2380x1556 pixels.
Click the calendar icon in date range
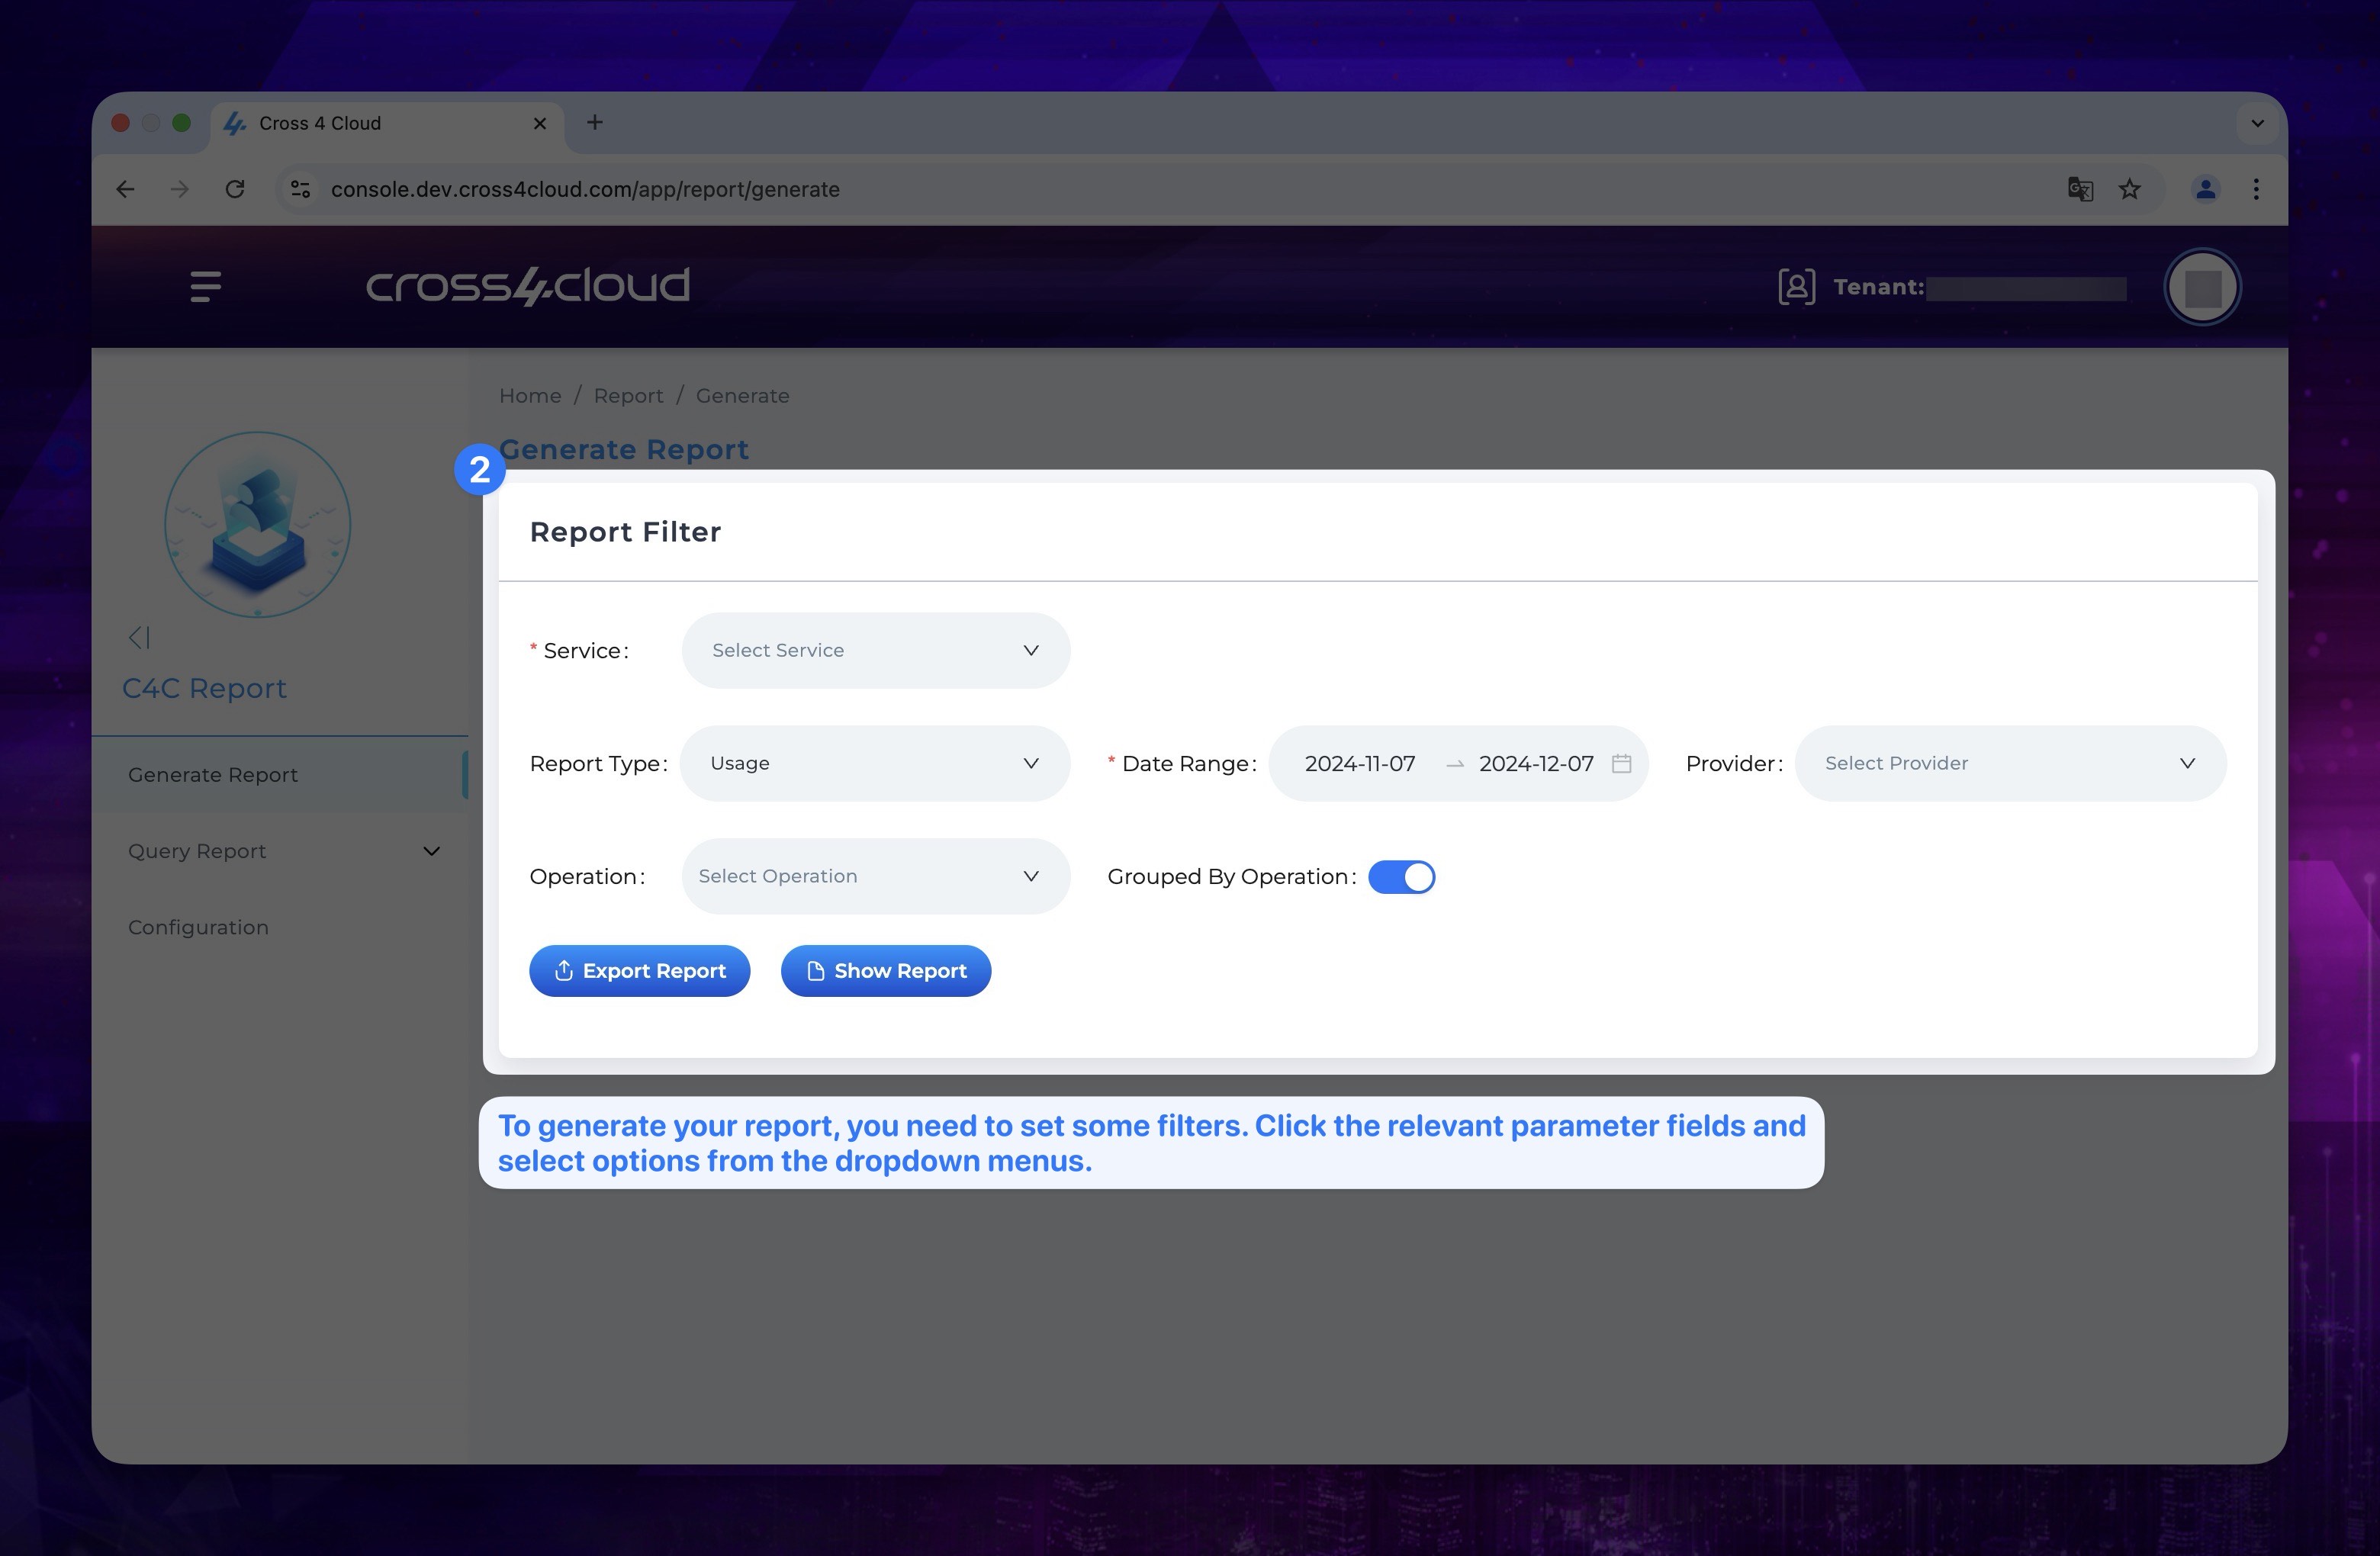point(1619,763)
